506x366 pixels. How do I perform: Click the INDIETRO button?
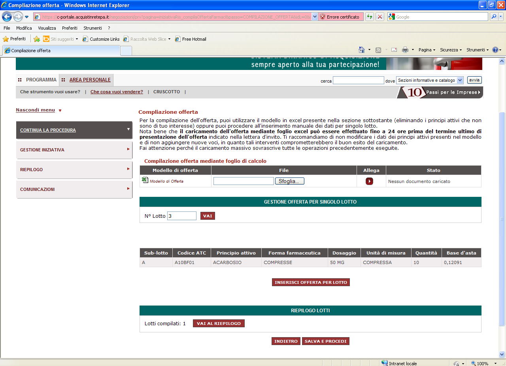click(286, 341)
